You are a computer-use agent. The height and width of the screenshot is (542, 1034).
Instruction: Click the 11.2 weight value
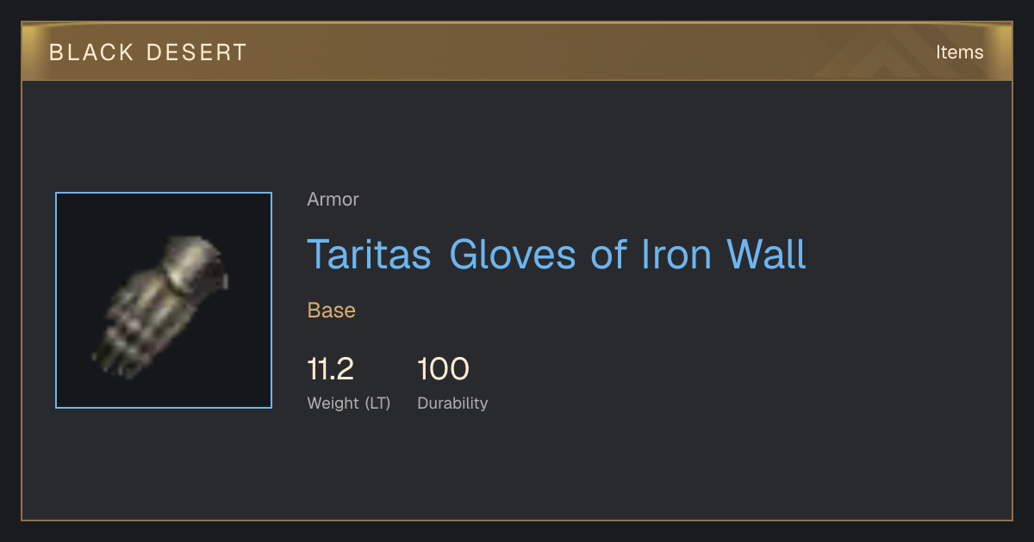point(330,370)
